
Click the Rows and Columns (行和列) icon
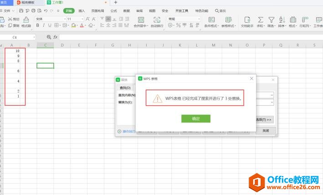(305, 20)
